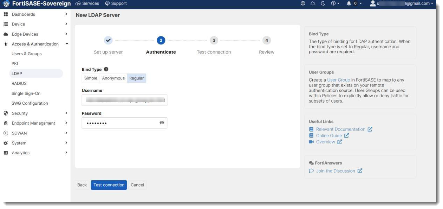Screen dimensions: 443x209
Task: Open the Services cloud menu
Action: (x=87, y=4)
